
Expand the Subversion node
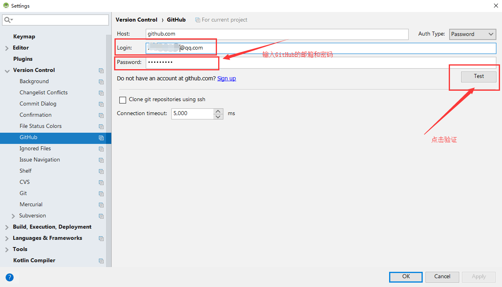(x=14, y=216)
